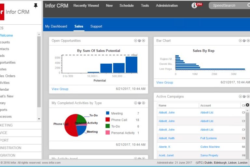The image size is (250, 167).
Task: Open What's New in the sidebar
Action: pos(7,96)
